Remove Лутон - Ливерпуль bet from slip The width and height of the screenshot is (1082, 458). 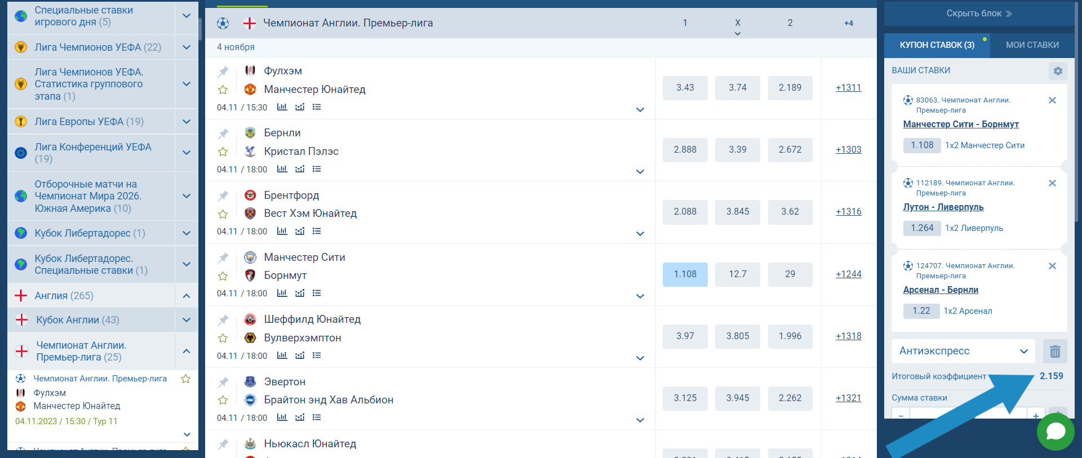pos(1052,183)
